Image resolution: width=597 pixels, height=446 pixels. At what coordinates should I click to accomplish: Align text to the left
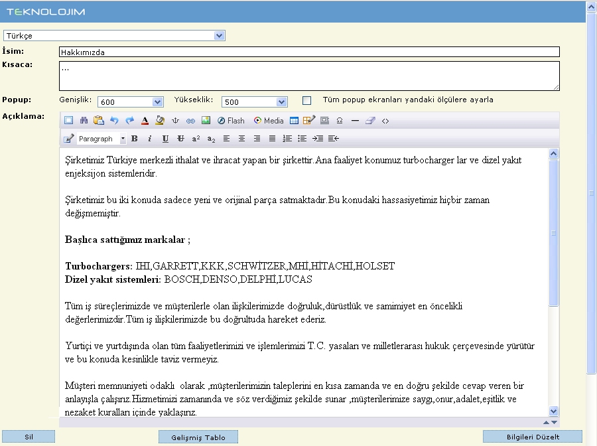point(226,139)
